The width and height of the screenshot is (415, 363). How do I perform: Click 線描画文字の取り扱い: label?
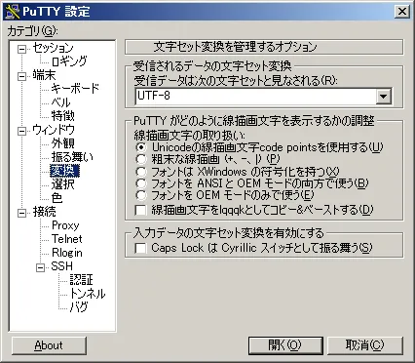coord(190,135)
